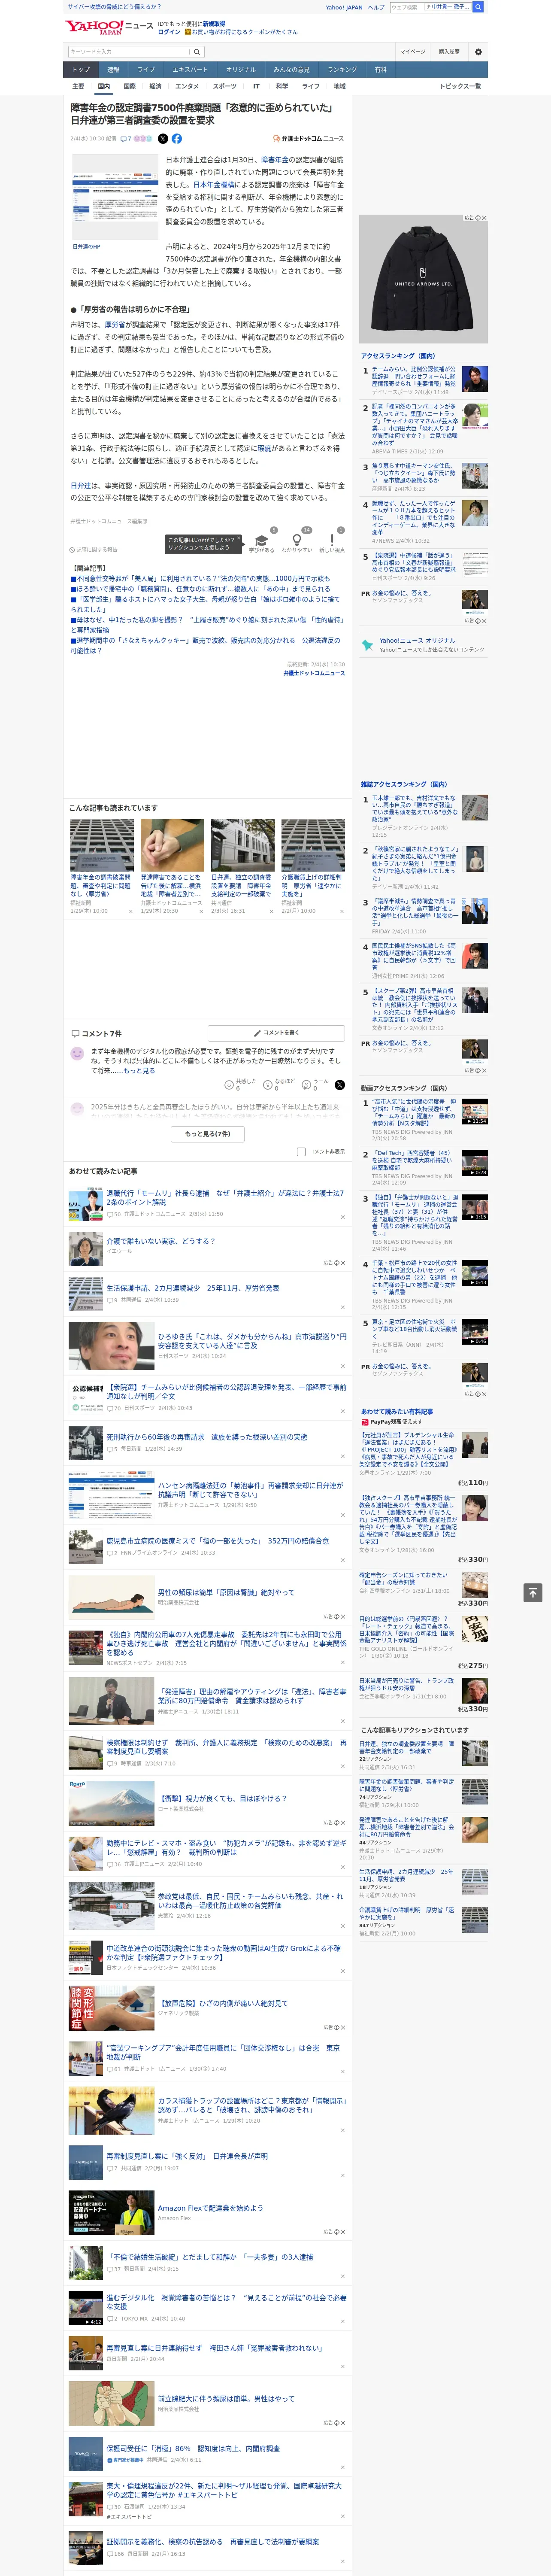Select the みんなの意見 tab
Screen dimensions: 551x2576
pos(291,70)
